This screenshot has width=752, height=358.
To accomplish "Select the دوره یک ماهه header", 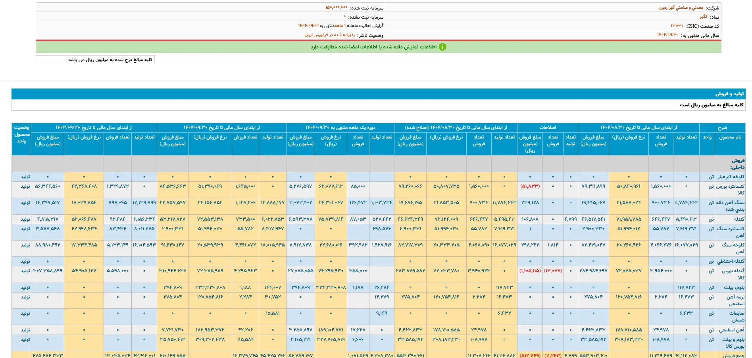I will coord(340,127).
